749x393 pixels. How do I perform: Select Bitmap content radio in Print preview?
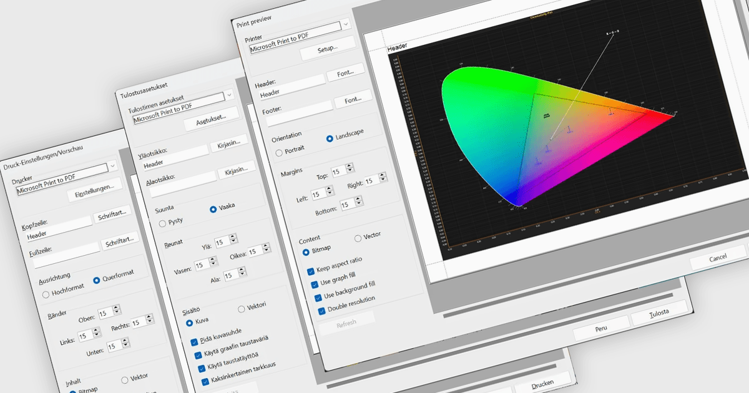coord(306,252)
